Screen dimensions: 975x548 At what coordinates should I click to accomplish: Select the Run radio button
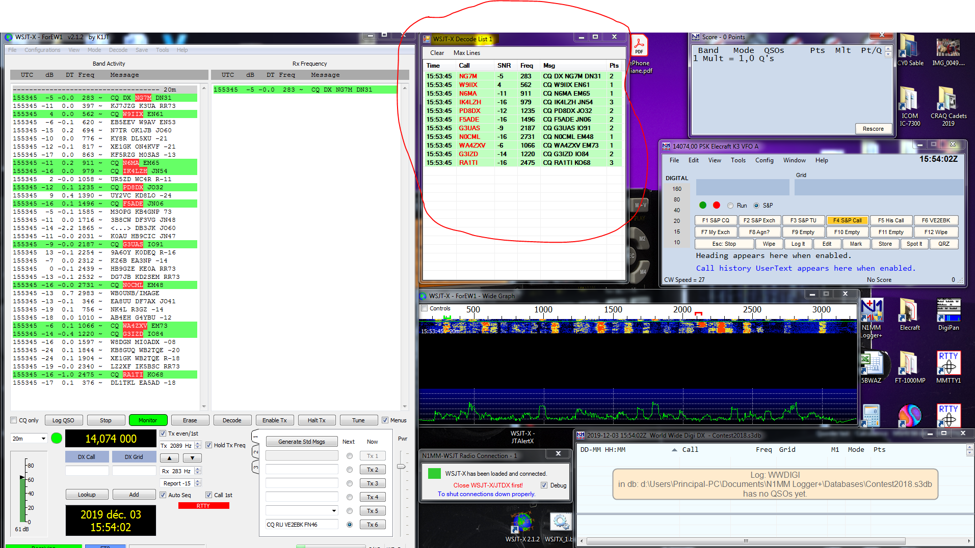(x=730, y=206)
